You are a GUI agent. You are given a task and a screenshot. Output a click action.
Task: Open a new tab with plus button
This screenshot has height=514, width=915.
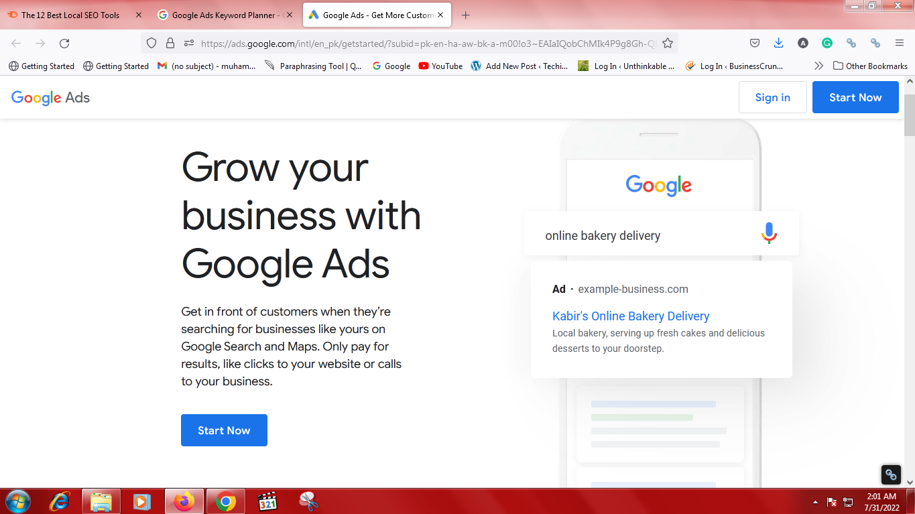tap(466, 15)
